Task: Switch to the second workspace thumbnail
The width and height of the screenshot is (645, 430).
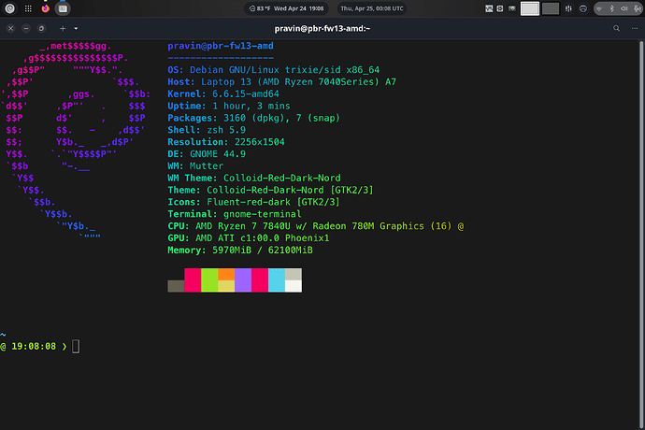Action: click(x=552, y=8)
